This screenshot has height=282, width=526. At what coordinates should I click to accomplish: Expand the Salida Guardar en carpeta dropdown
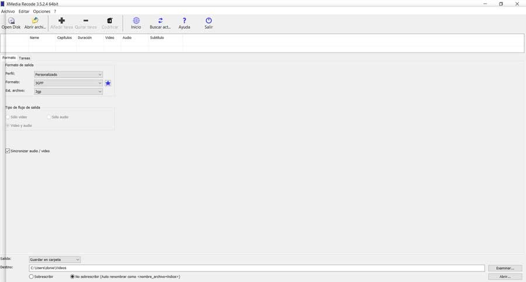(x=55, y=260)
